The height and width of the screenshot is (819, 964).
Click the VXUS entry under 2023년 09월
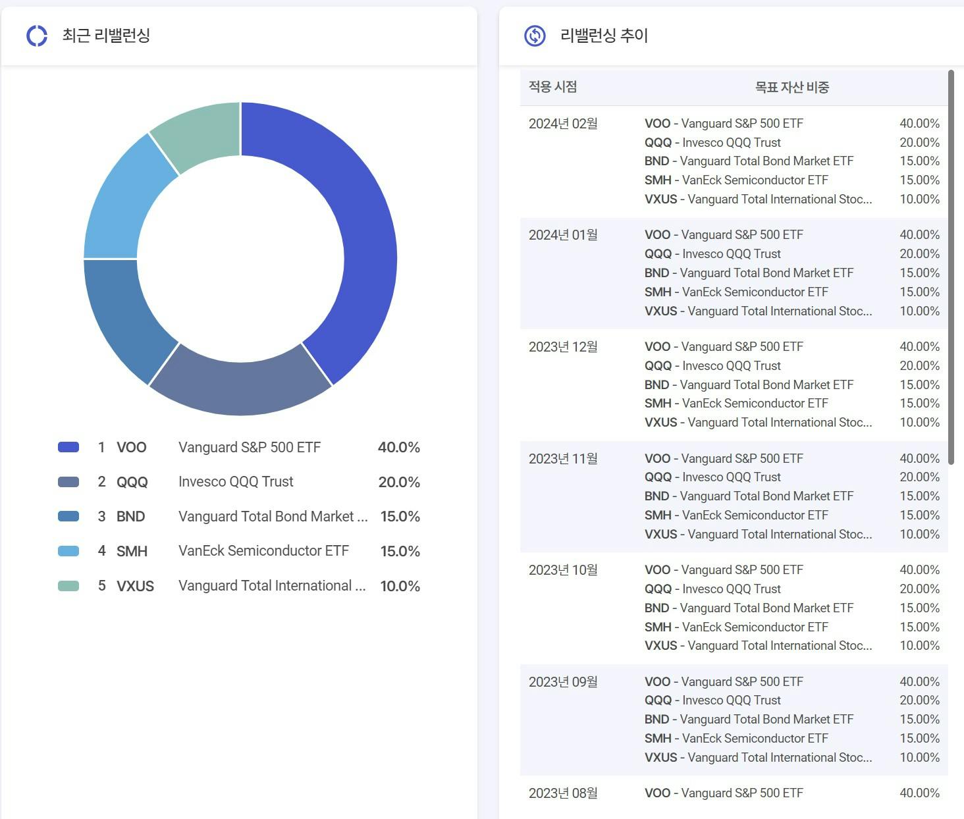coord(758,758)
